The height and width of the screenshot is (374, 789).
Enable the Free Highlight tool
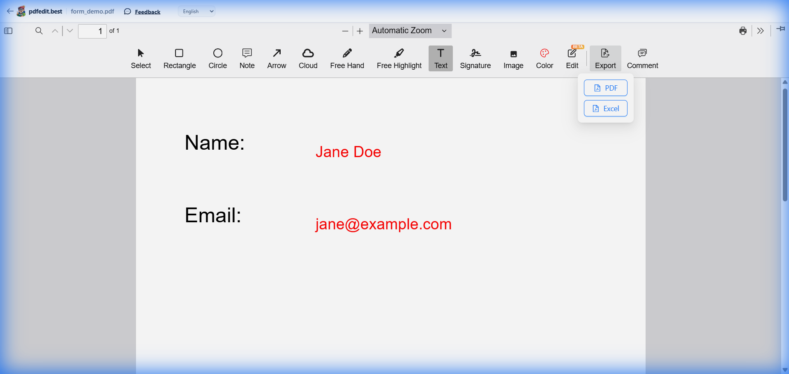pyautogui.click(x=399, y=58)
